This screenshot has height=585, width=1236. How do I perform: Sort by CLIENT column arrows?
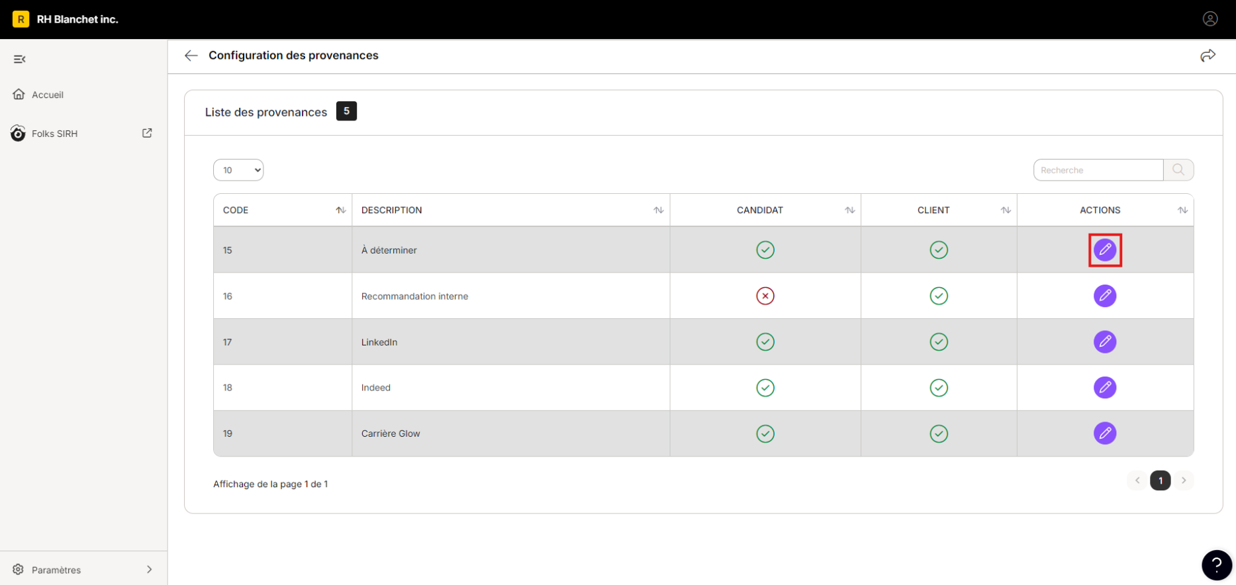point(1006,210)
